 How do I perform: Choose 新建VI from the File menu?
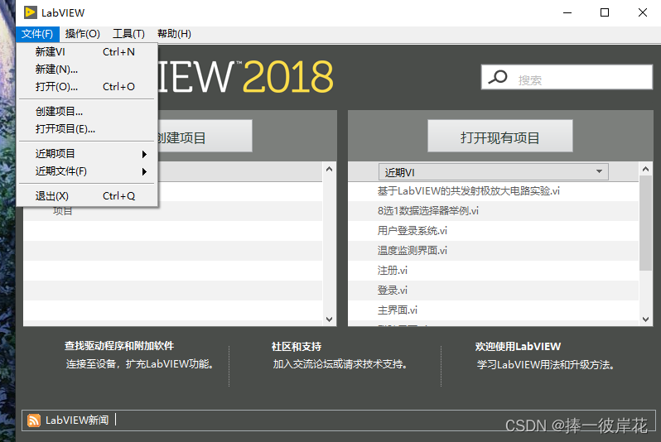[87, 52]
